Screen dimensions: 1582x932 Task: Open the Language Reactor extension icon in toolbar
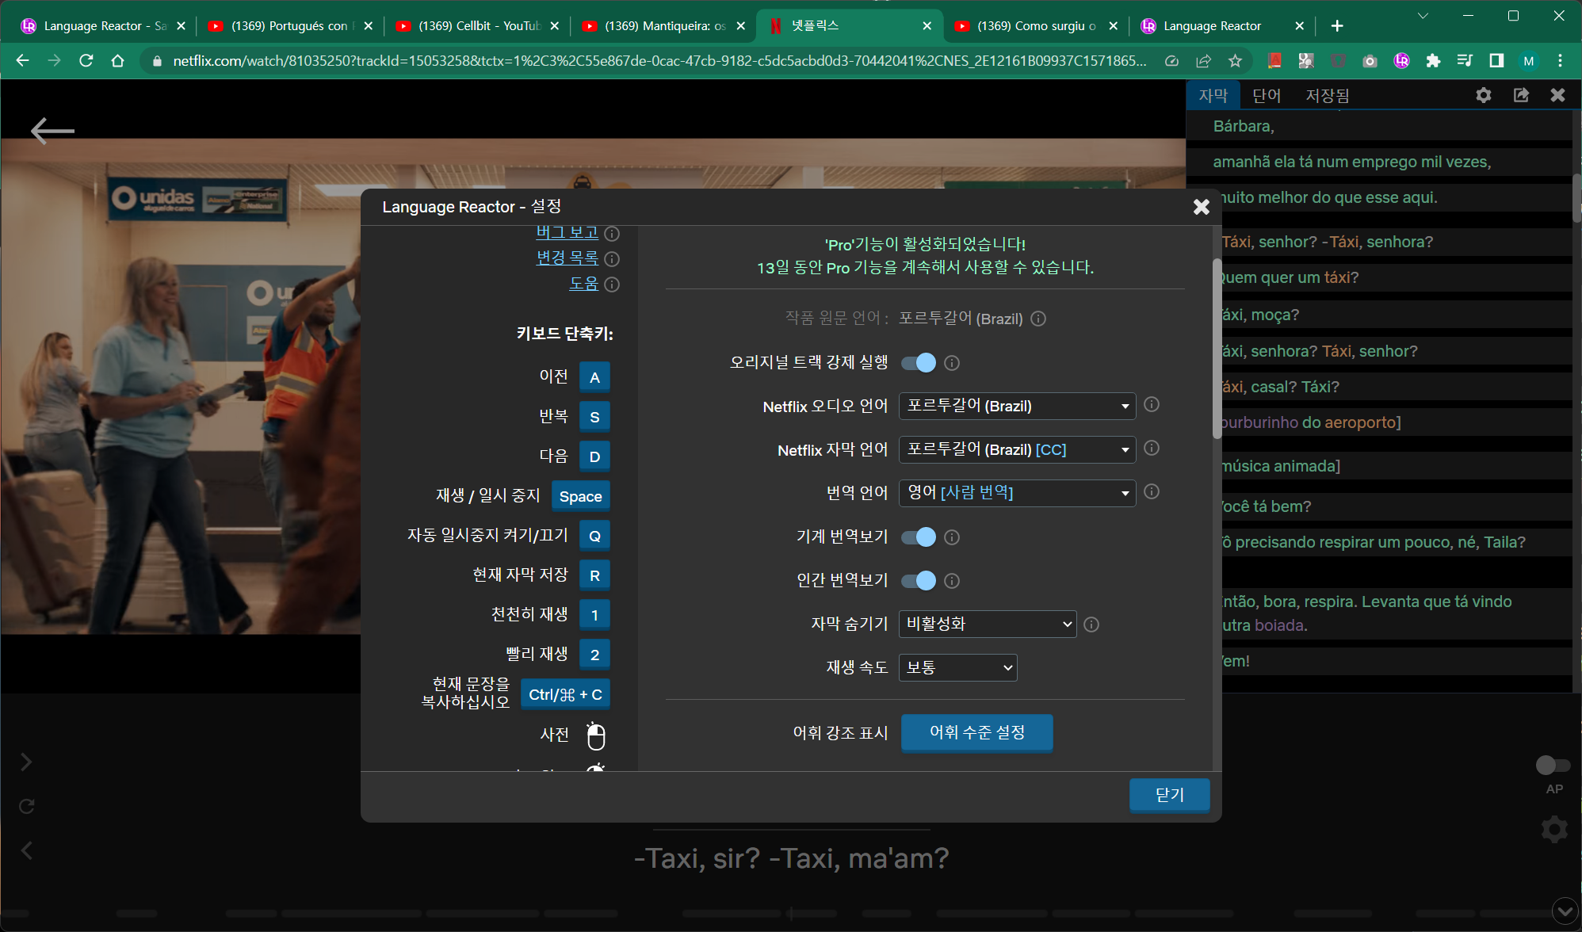(1401, 61)
